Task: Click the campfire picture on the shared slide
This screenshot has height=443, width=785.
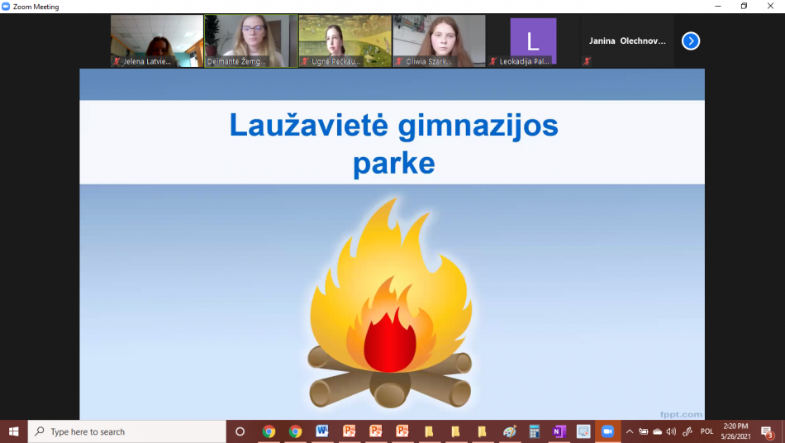Action: (390, 302)
